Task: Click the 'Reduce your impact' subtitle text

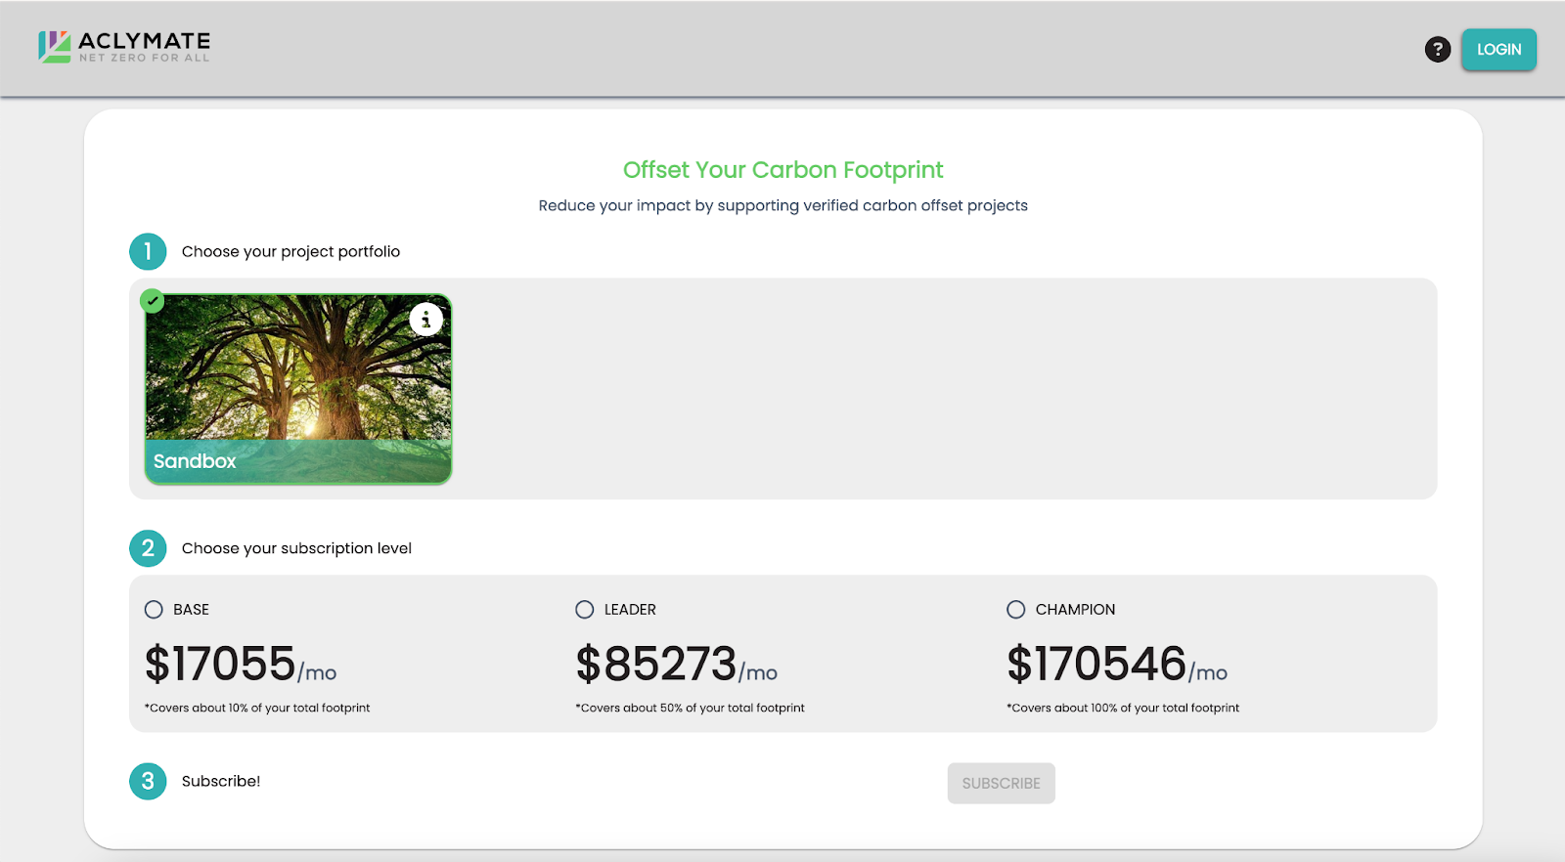Action: pyautogui.click(x=782, y=205)
